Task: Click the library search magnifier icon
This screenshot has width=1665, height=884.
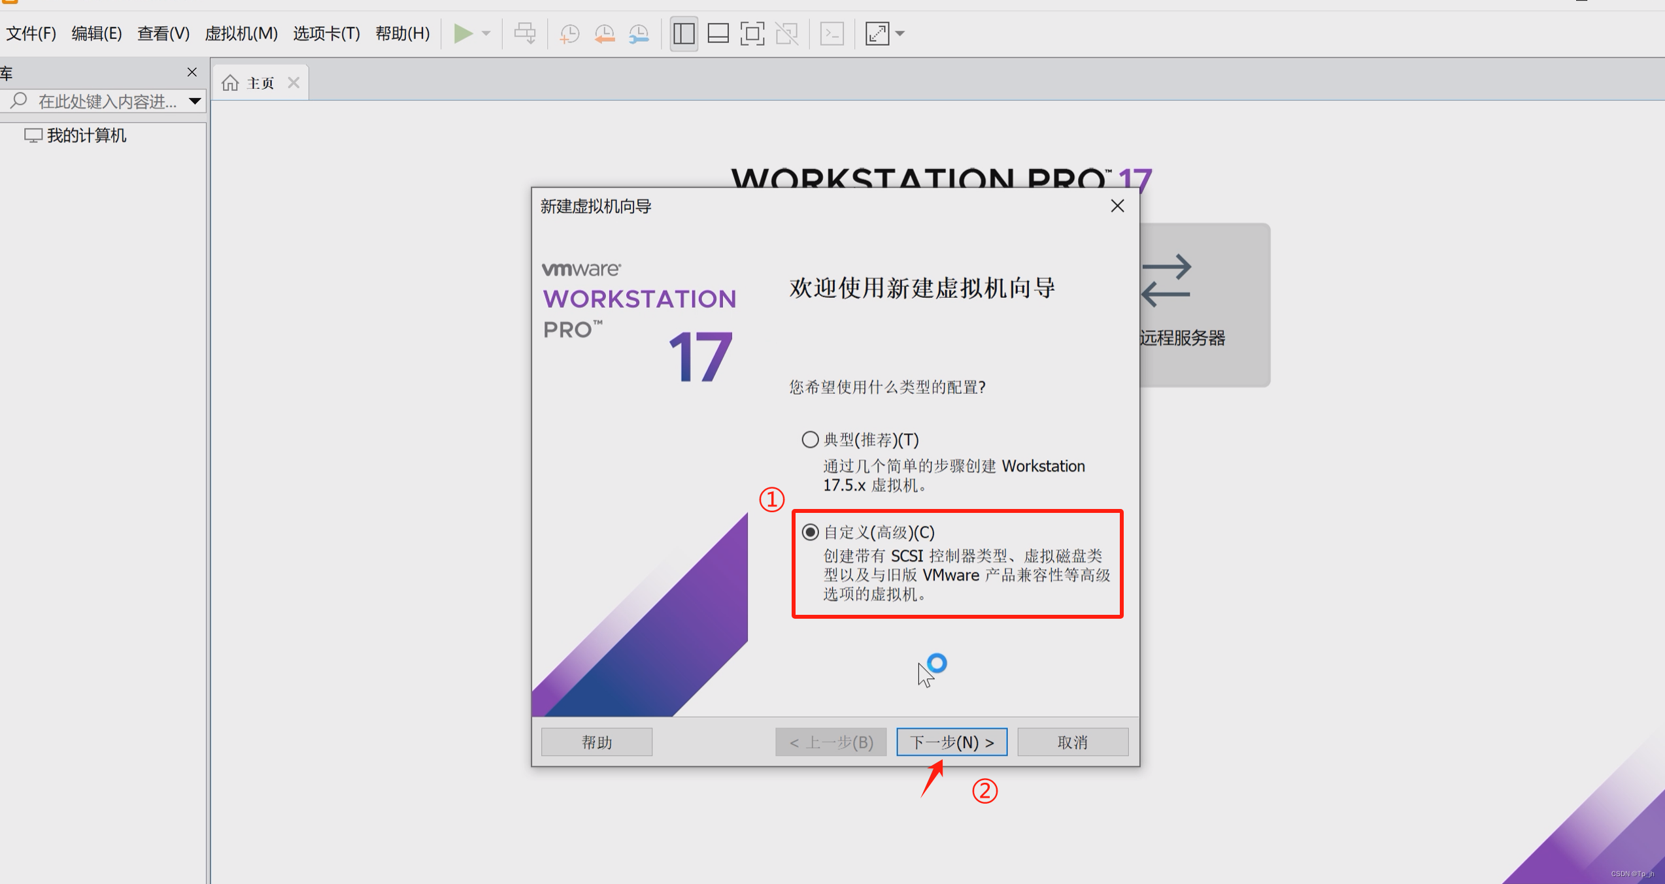Action: coord(18,101)
